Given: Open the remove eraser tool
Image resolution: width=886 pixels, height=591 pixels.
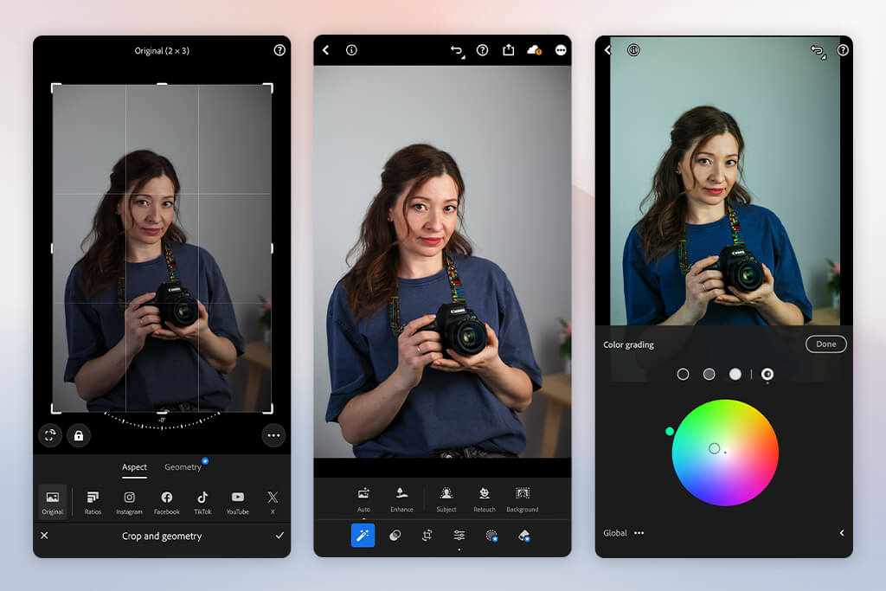Looking at the screenshot, I should point(523,535).
